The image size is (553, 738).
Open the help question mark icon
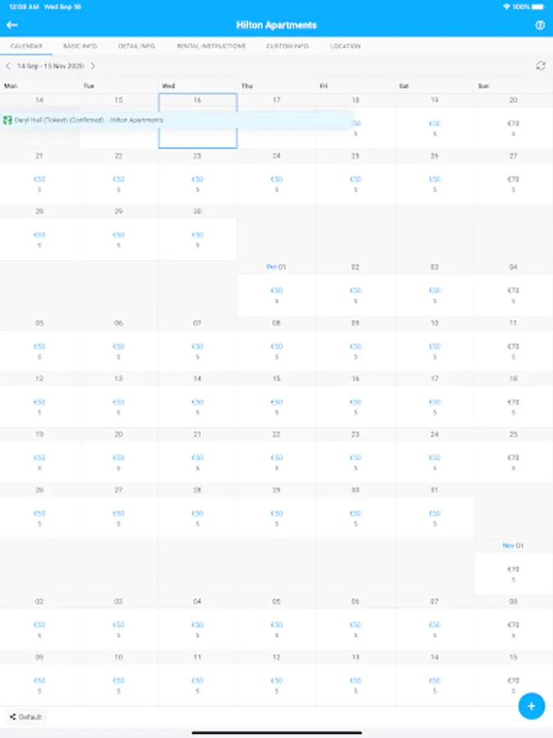pyautogui.click(x=540, y=25)
